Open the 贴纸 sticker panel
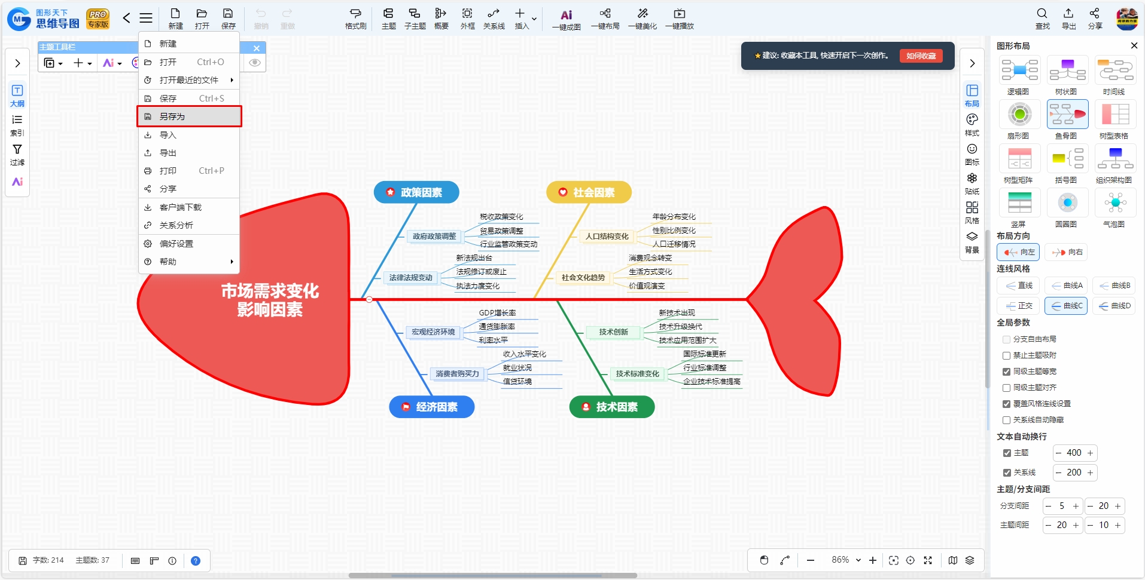The height and width of the screenshot is (580, 1145). pyautogui.click(x=972, y=183)
